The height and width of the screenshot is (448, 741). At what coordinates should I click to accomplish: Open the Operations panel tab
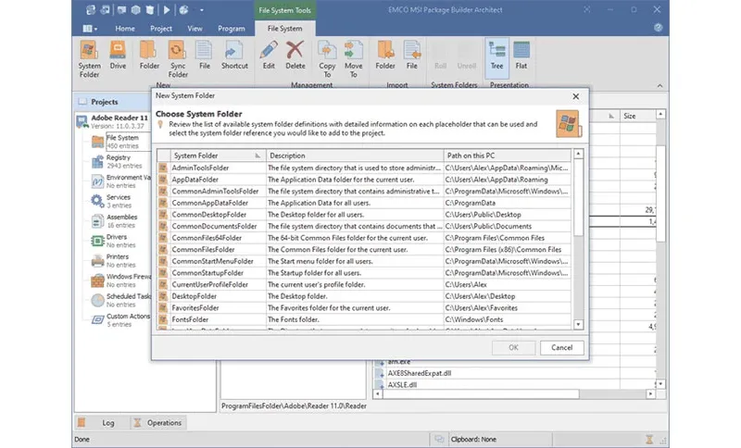(157, 423)
